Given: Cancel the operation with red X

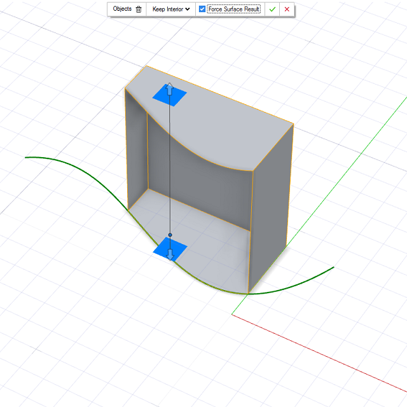Looking at the screenshot, I should [x=287, y=10].
